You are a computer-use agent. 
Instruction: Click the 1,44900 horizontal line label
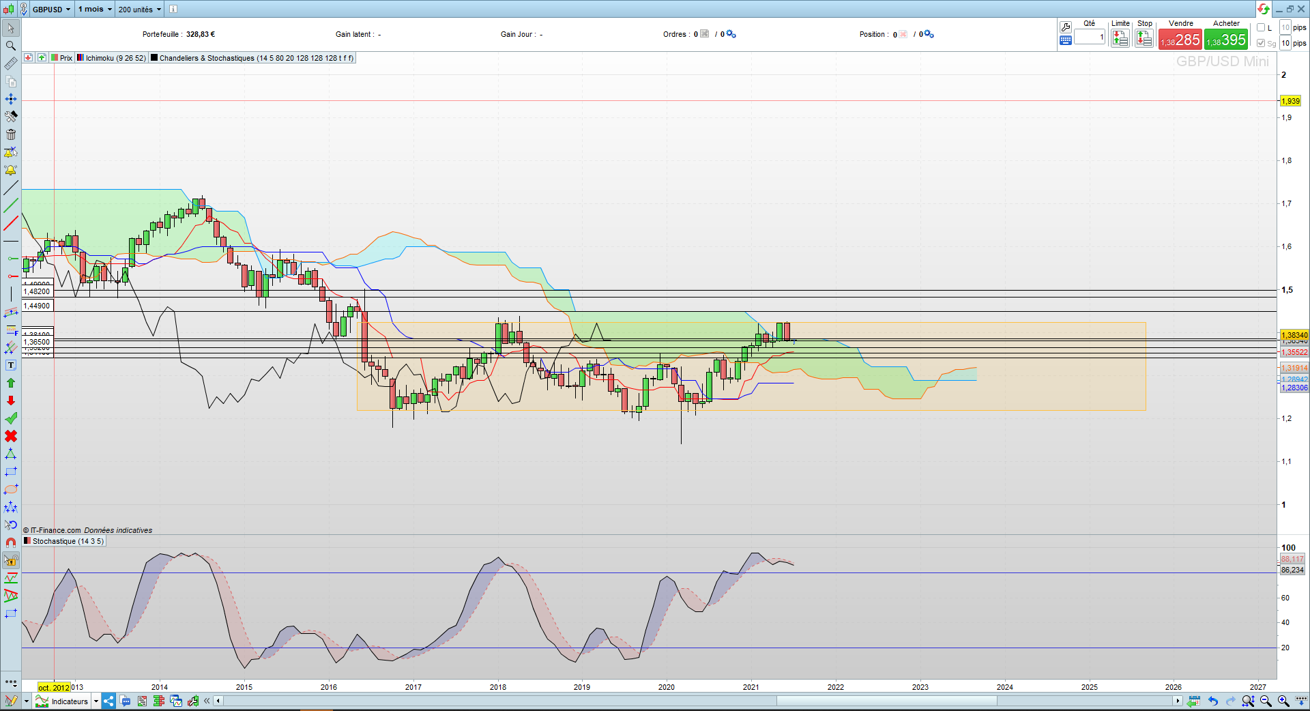37,306
